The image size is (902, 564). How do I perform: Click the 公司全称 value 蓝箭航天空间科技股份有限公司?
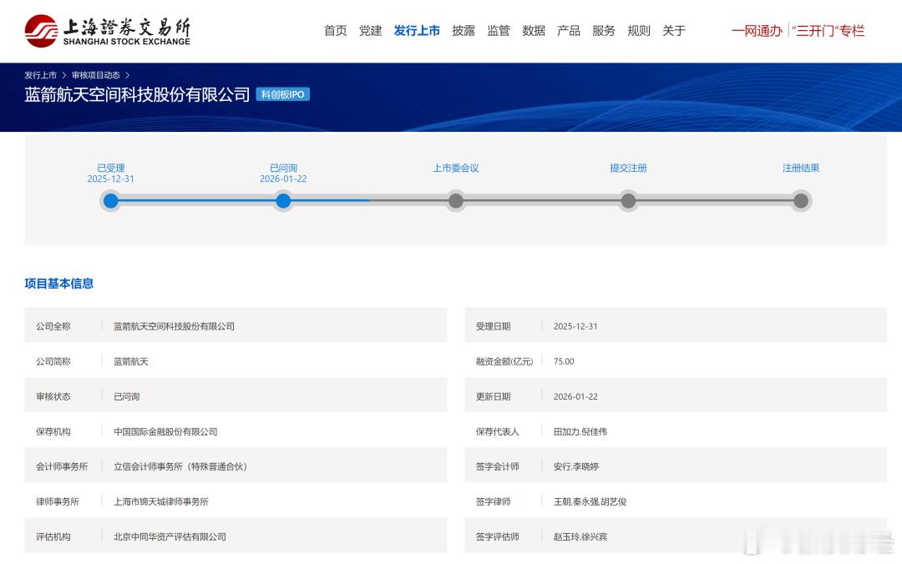[x=174, y=326]
